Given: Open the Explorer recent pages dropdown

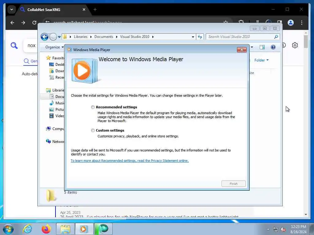Looking at the screenshot, I should point(59,37).
